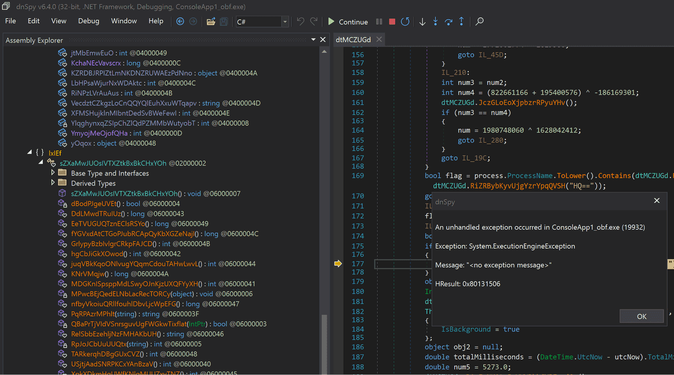The image size is (674, 375).
Task: Click the Step Out icon
Action: click(x=461, y=22)
